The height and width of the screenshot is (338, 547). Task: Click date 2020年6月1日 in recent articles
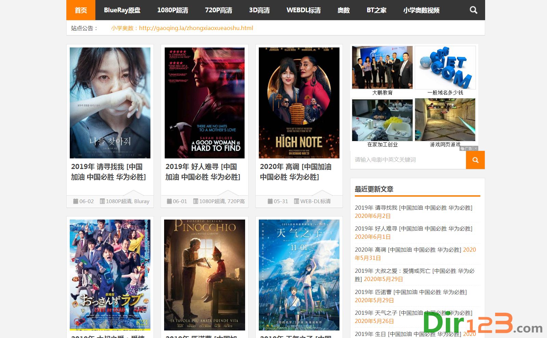[373, 237]
